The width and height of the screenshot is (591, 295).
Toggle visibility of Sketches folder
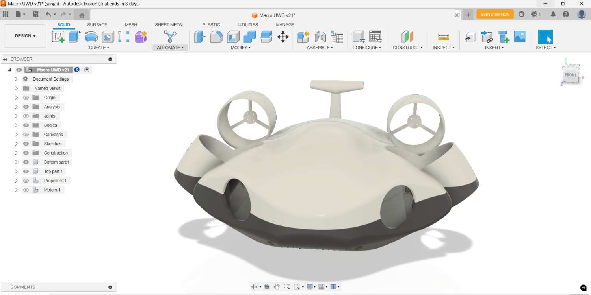(x=26, y=144)
